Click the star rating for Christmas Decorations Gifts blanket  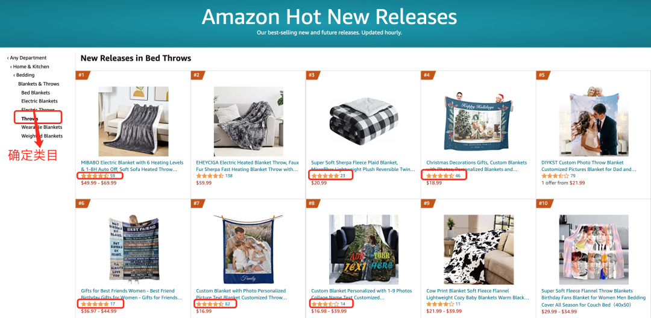click(439, 176)
